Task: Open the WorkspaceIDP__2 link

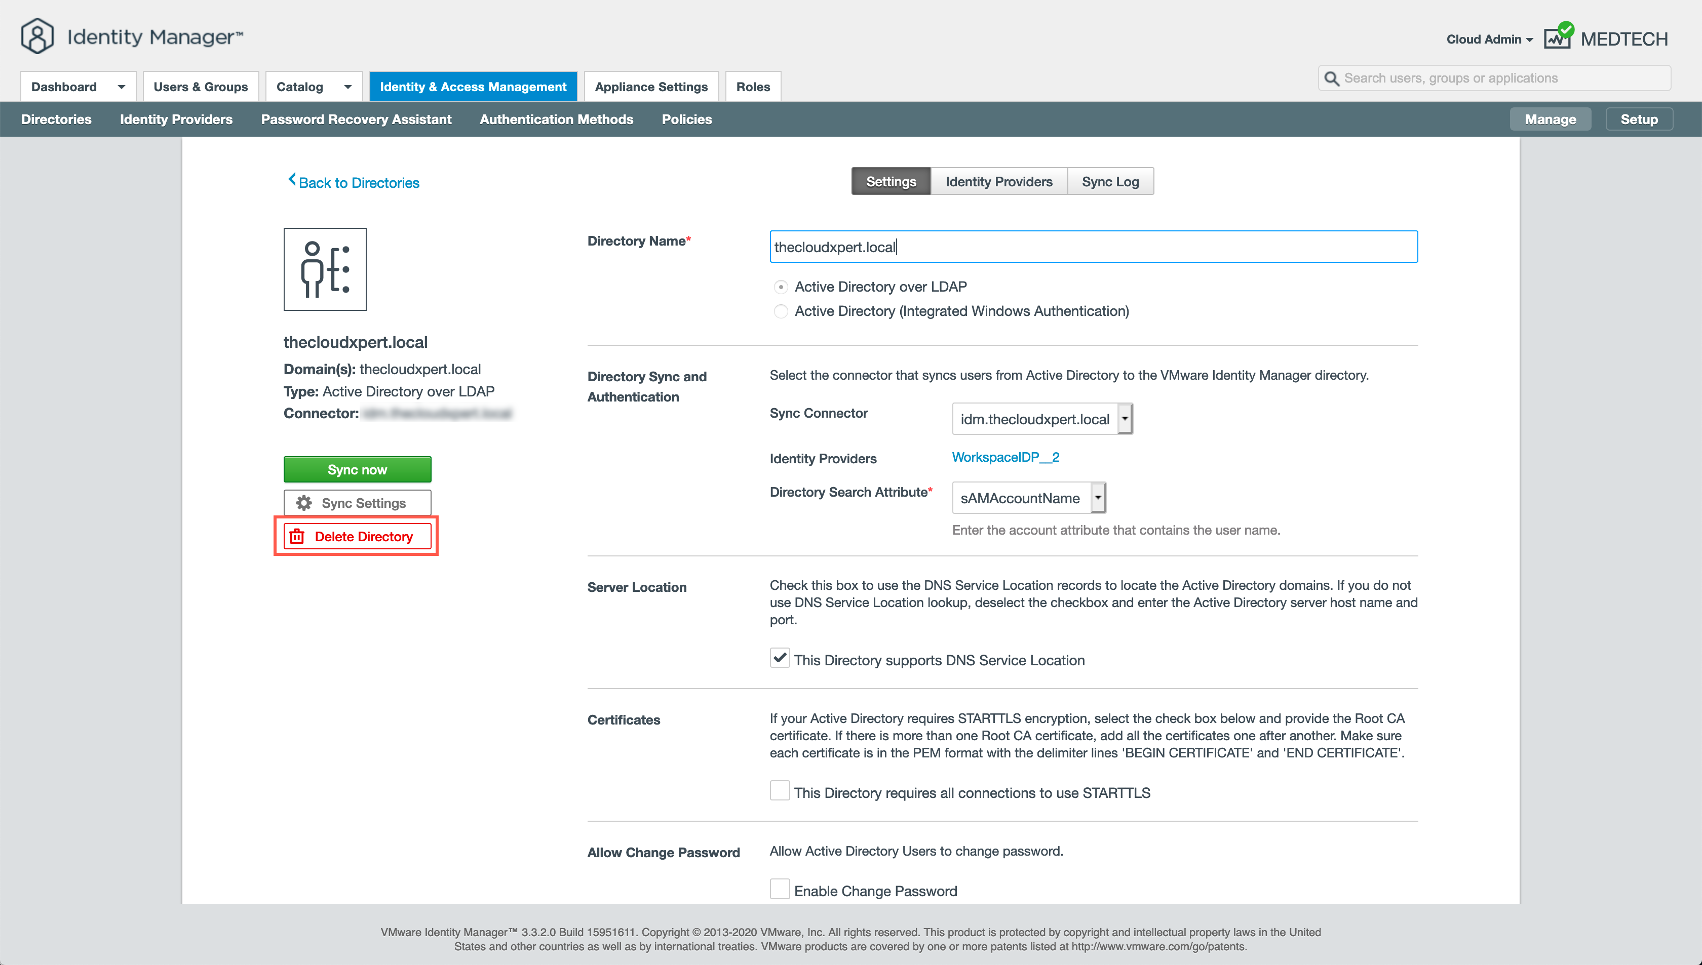Action: click(x=1005, y=457)
